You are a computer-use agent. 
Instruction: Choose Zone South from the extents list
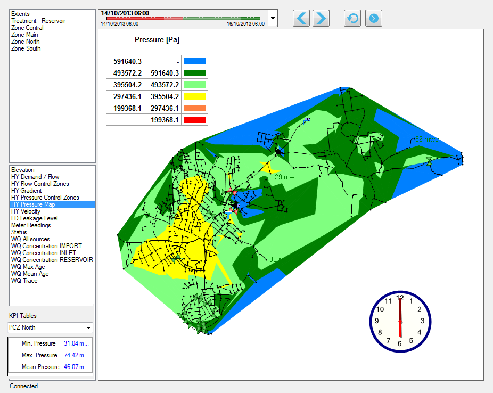(26, 48)
